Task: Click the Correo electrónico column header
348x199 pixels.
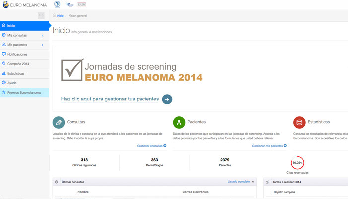Action: click(195, 192)
